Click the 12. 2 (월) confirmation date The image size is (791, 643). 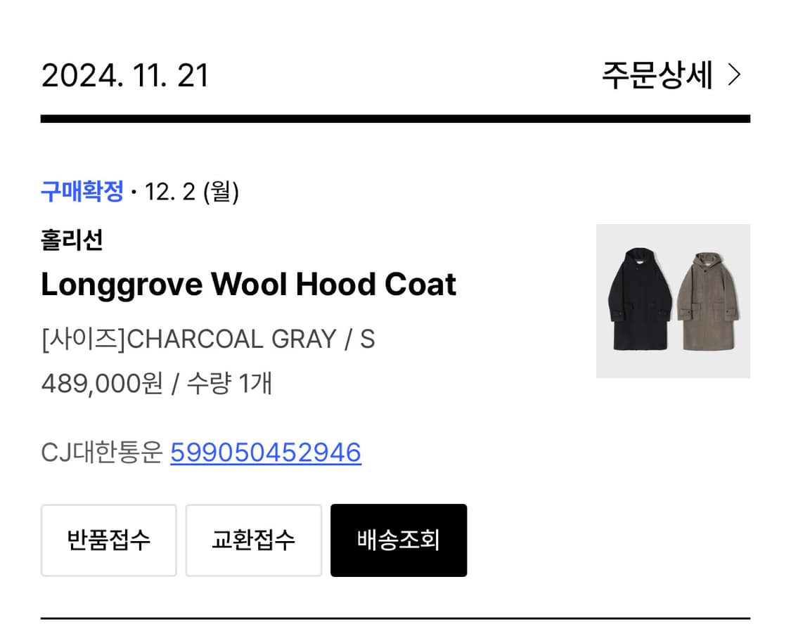pyautogui.click(x=192, y=192)
